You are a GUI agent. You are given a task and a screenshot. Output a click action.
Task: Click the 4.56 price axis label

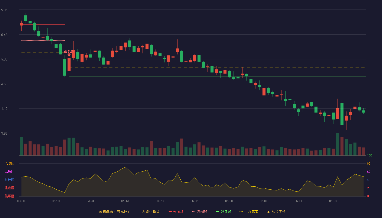(4, 84)
